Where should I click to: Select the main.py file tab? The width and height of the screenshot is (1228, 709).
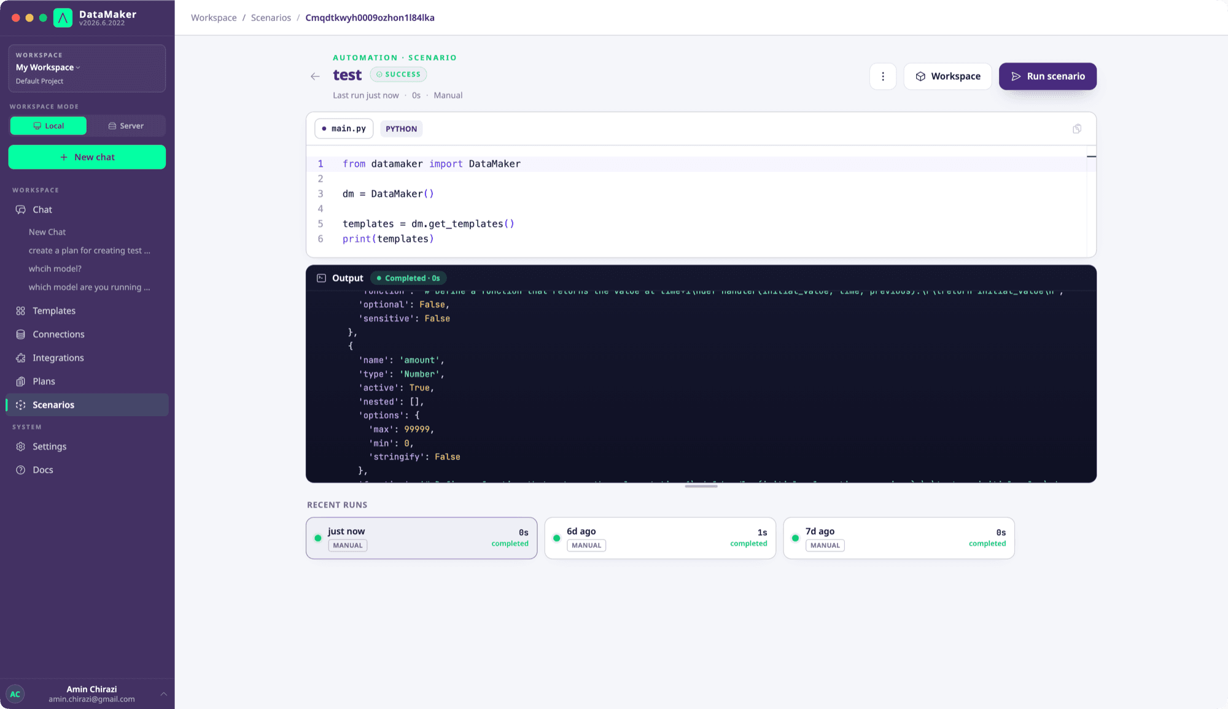[344, 129]
